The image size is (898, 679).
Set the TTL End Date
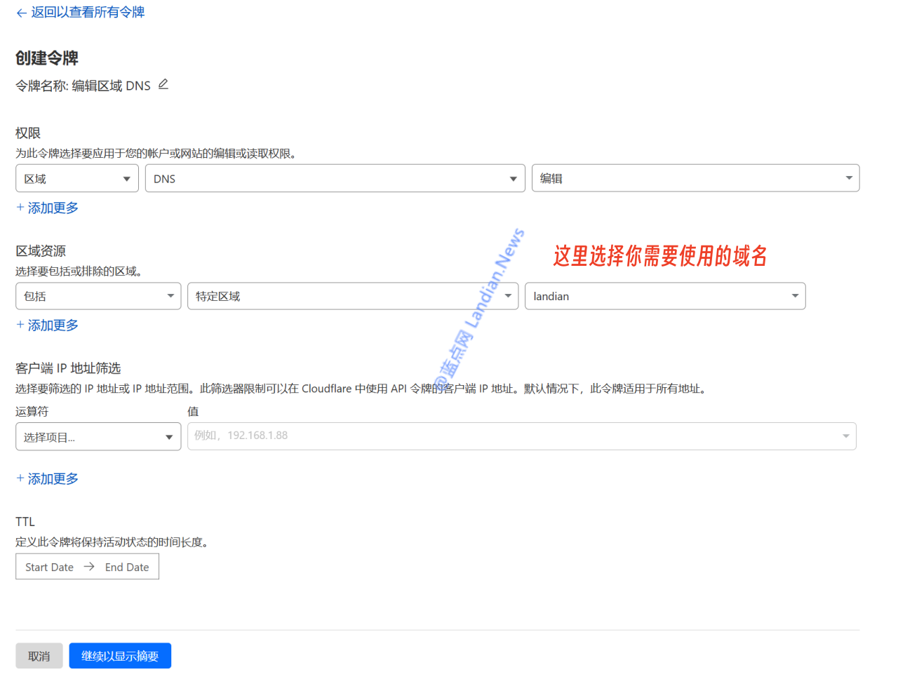point(127,567)
